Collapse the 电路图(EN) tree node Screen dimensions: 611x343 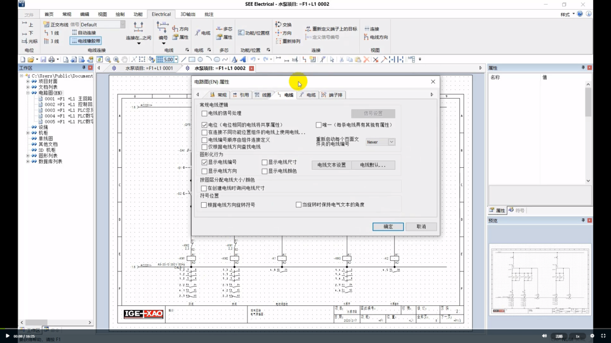click(x=29, y=93)
